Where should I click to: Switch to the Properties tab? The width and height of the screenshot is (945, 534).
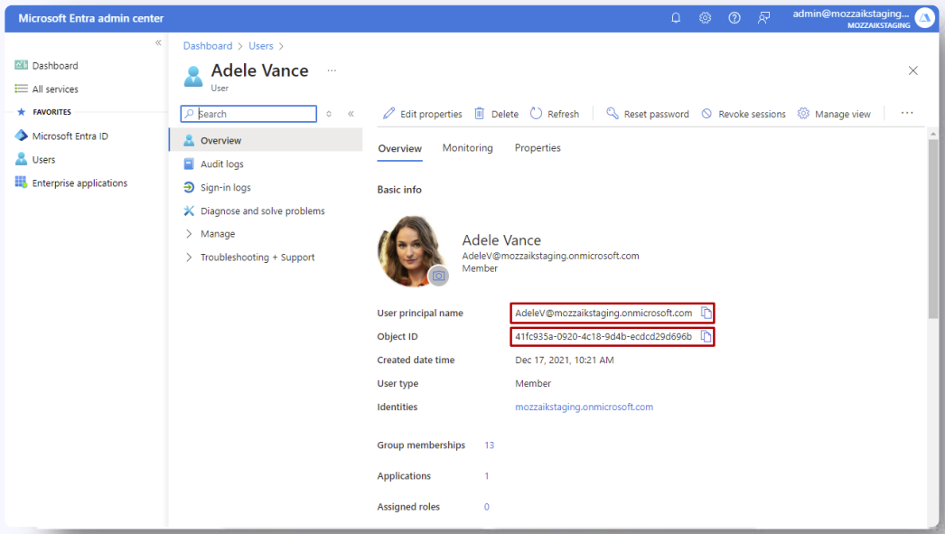[538, 147]
